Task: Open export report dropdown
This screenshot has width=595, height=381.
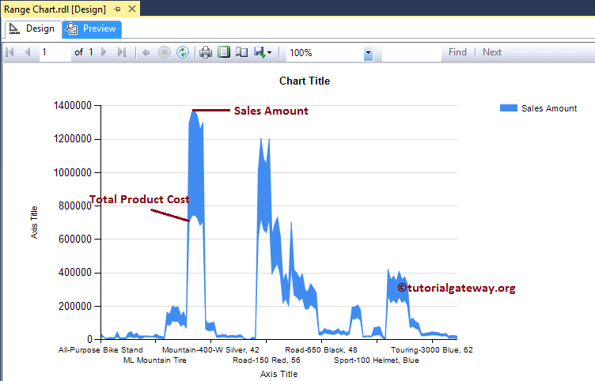Action: coord(263,52)
